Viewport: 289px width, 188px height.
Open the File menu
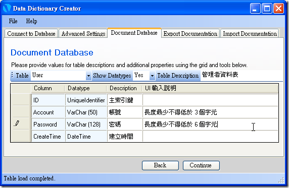pos(13,21)
